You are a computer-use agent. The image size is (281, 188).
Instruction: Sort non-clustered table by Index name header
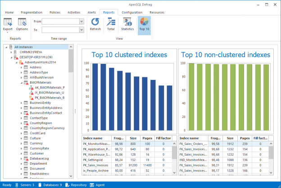click(193, 138)
